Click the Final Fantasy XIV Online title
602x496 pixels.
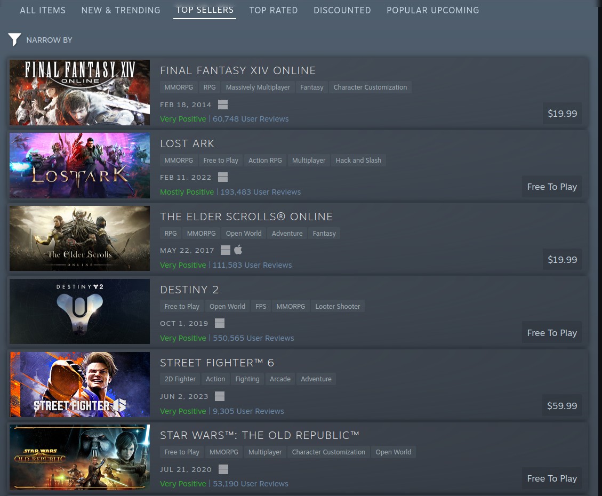(x=238, y=70)
